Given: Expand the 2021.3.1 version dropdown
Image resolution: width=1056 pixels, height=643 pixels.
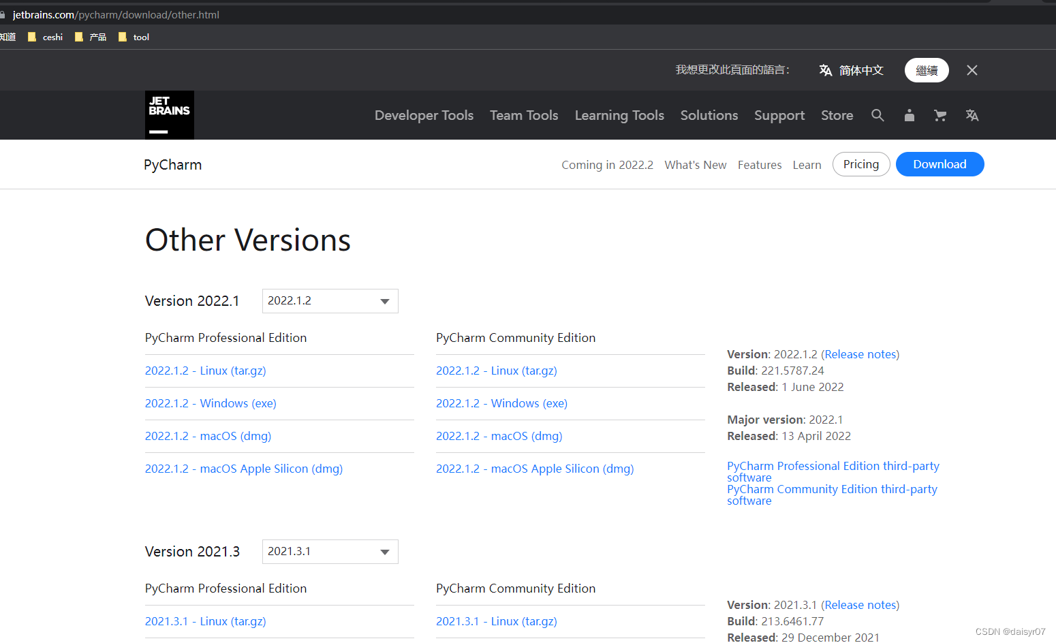Looking at the screenshot, I should point(330,552).
